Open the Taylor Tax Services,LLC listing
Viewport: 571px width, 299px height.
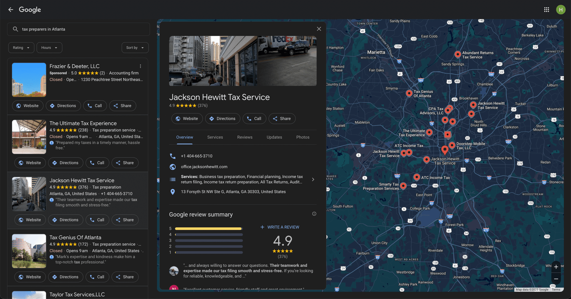pos(77,295)
